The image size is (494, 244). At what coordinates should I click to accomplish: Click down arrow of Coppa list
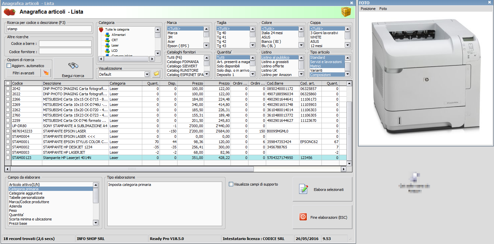tap(347, 45)
